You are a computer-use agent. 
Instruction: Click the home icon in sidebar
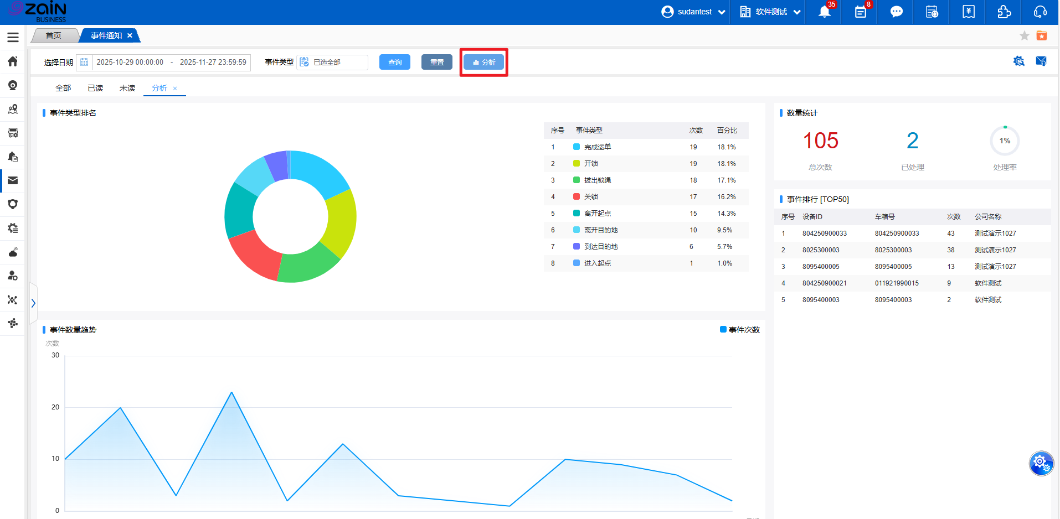pyautogui.click(x=13, y=61)
